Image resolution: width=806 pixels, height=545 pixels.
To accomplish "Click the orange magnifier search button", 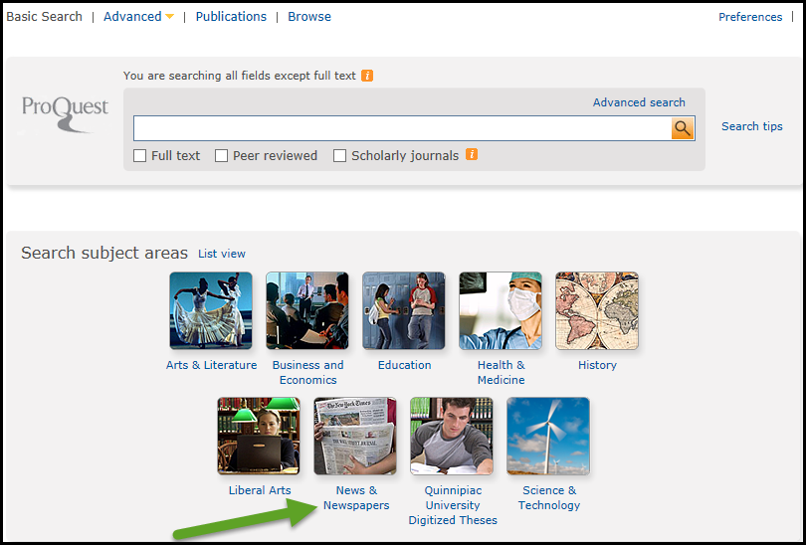I will point(683,128).
